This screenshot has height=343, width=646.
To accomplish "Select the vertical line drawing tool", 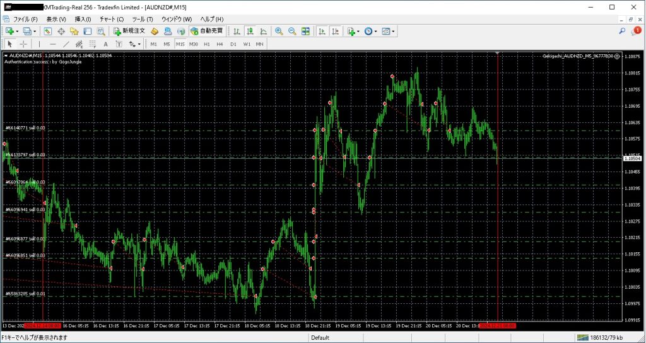I will pyautogui.click(x=39, y=44).
